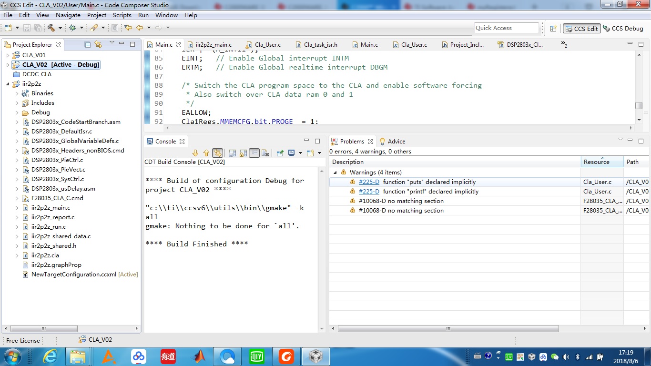This screenshot has width=651, height=366.
Task: Go to the last edit location
Action: coord(128,28)
